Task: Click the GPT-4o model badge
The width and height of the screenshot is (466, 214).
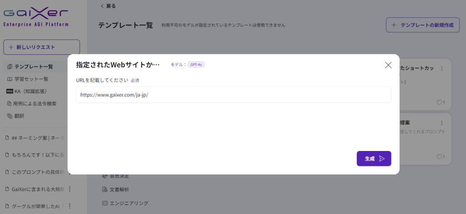Action: point(197,65)
